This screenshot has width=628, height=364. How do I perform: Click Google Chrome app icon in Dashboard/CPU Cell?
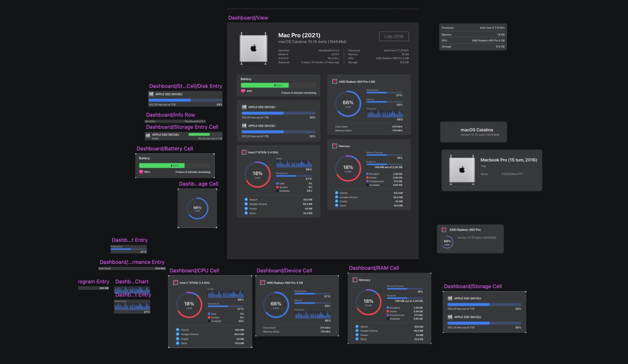click(178, 334)
